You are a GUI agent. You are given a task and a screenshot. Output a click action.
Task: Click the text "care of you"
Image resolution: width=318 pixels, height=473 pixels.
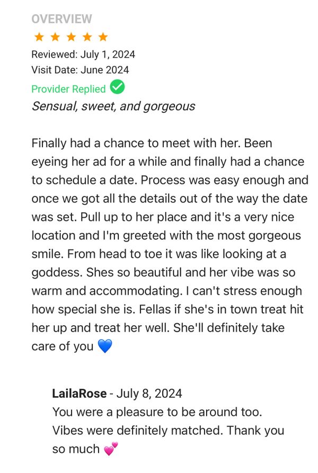pyautogui.click(x=62, y=347)
